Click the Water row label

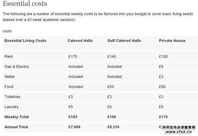click(x=10, y=76)
